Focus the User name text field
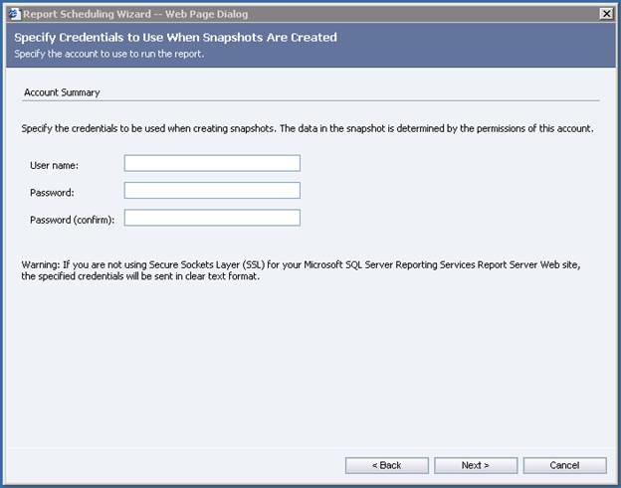Screen dimensions: 621x488 [x=212, y=163]
